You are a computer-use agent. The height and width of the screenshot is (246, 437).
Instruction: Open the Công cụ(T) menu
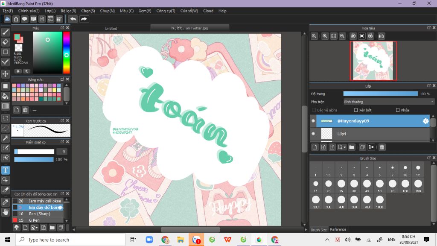click(x=166, y=11)
